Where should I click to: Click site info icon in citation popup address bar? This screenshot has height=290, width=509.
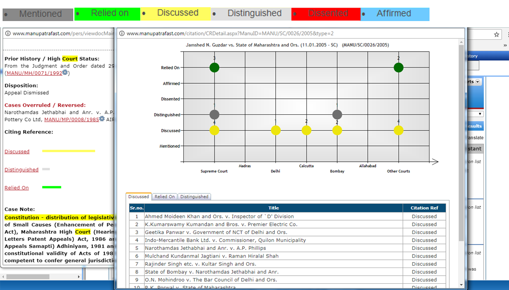click(122, 33)
